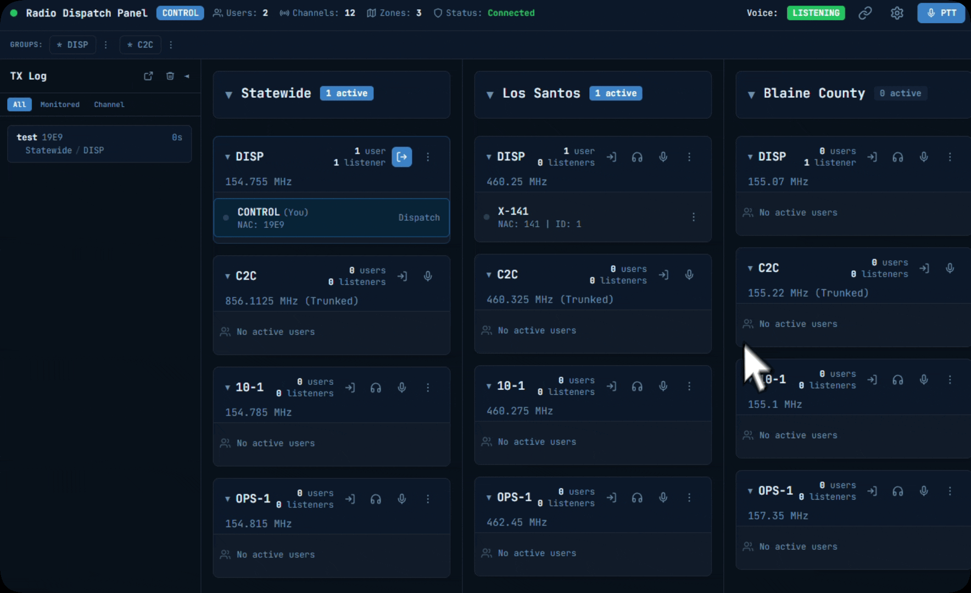
Task: Join the Statewide C2C channel
Action: click(402, 276)
